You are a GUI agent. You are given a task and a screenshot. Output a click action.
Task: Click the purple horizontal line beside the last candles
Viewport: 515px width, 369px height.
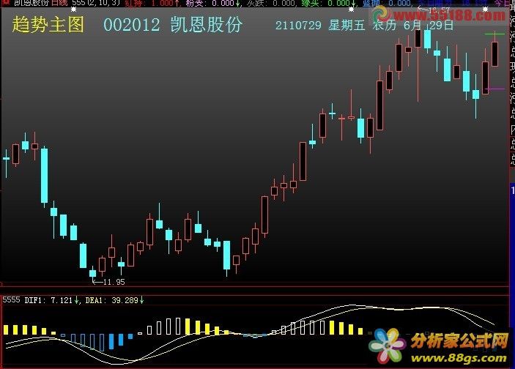coord(495,89)
